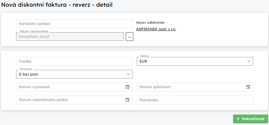Open calendar for Datum zdanitelného plnění
This screenshot has width=269, height=125.
[127, 100]
